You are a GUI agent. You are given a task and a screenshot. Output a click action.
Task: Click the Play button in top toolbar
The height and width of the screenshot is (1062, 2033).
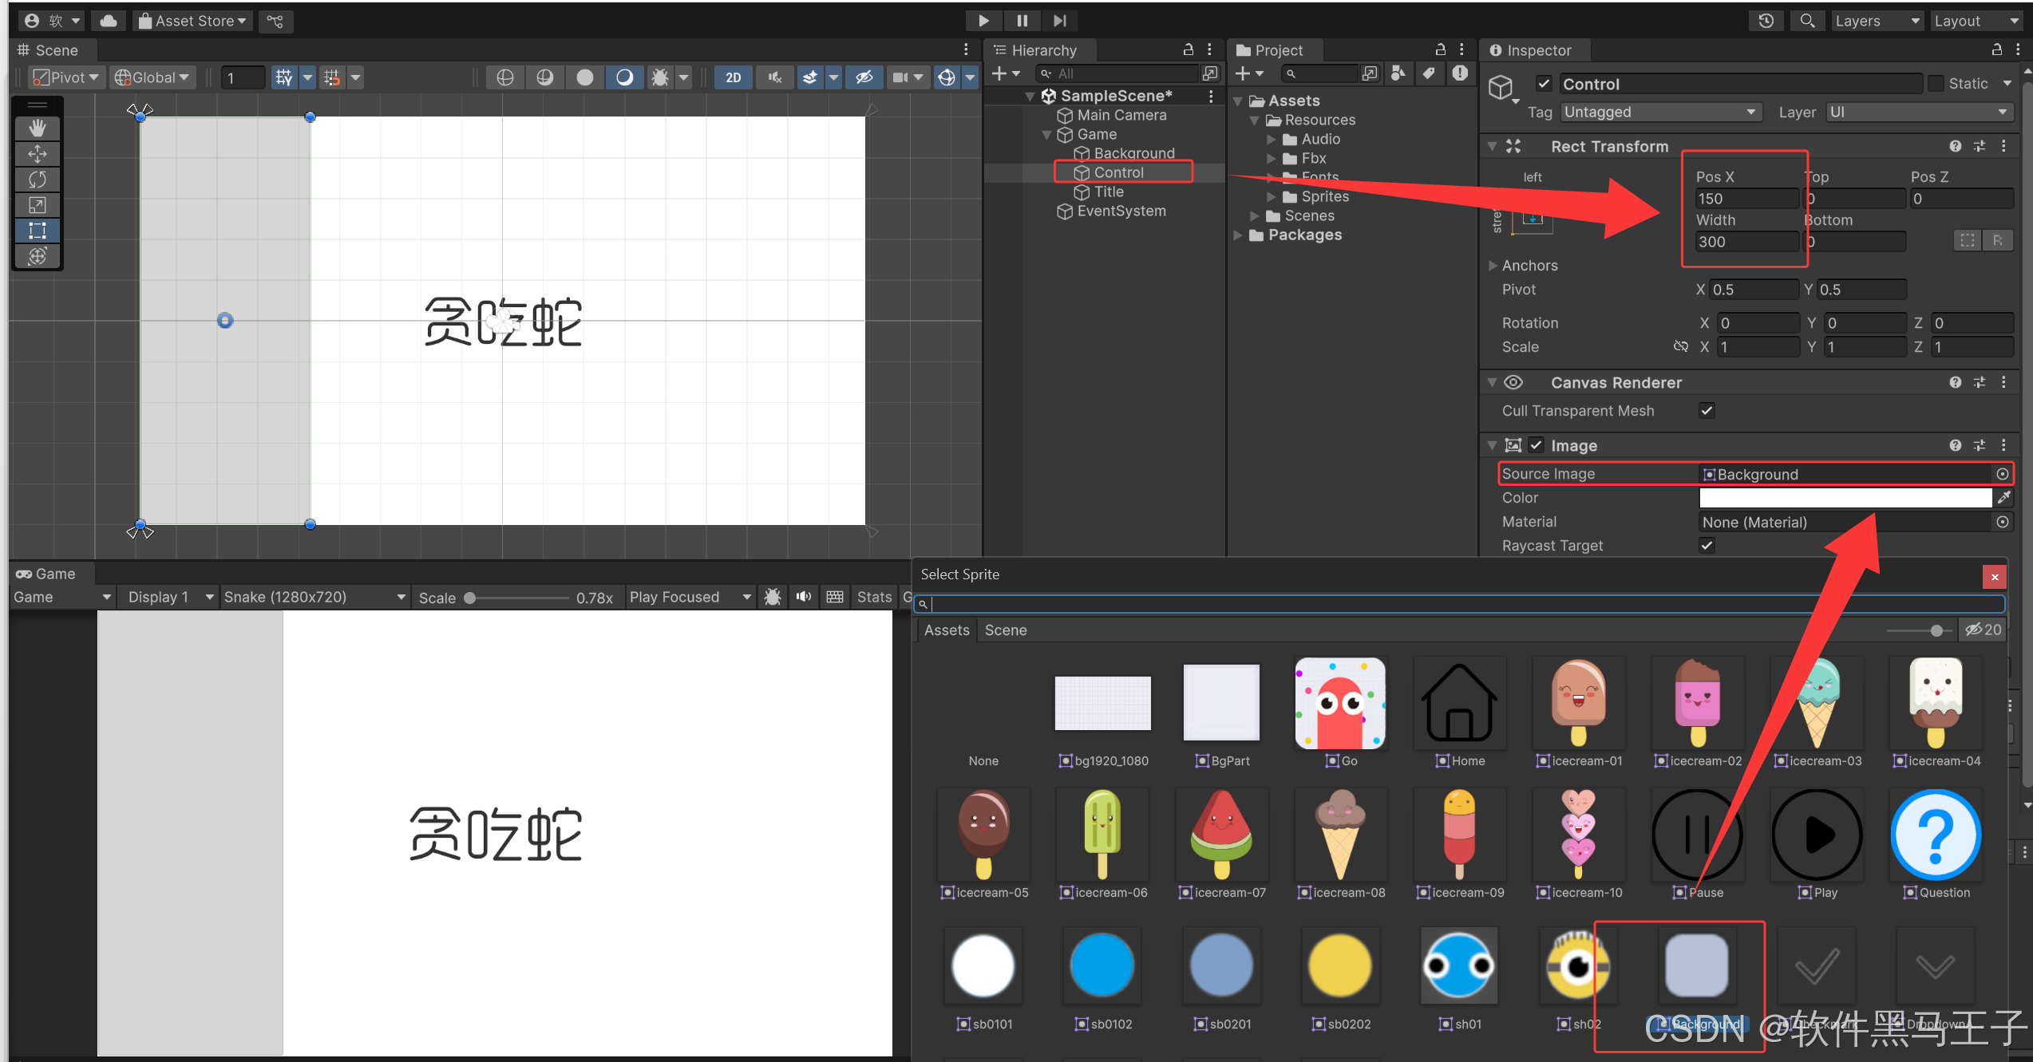pos(983,21)
